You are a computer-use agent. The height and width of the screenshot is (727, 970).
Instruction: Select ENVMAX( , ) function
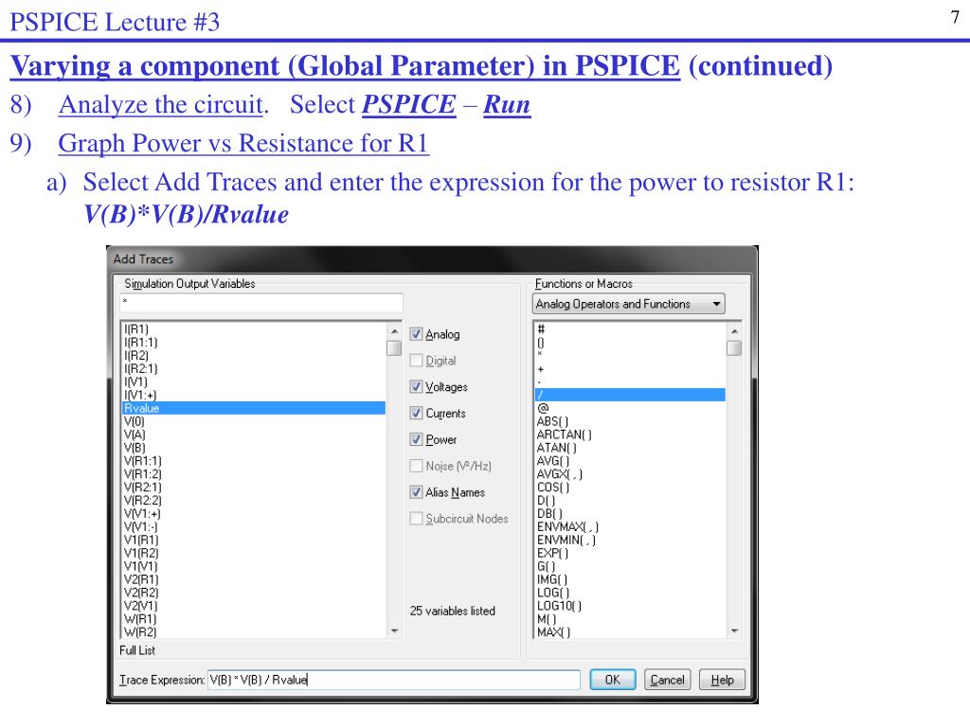(568, 526)
